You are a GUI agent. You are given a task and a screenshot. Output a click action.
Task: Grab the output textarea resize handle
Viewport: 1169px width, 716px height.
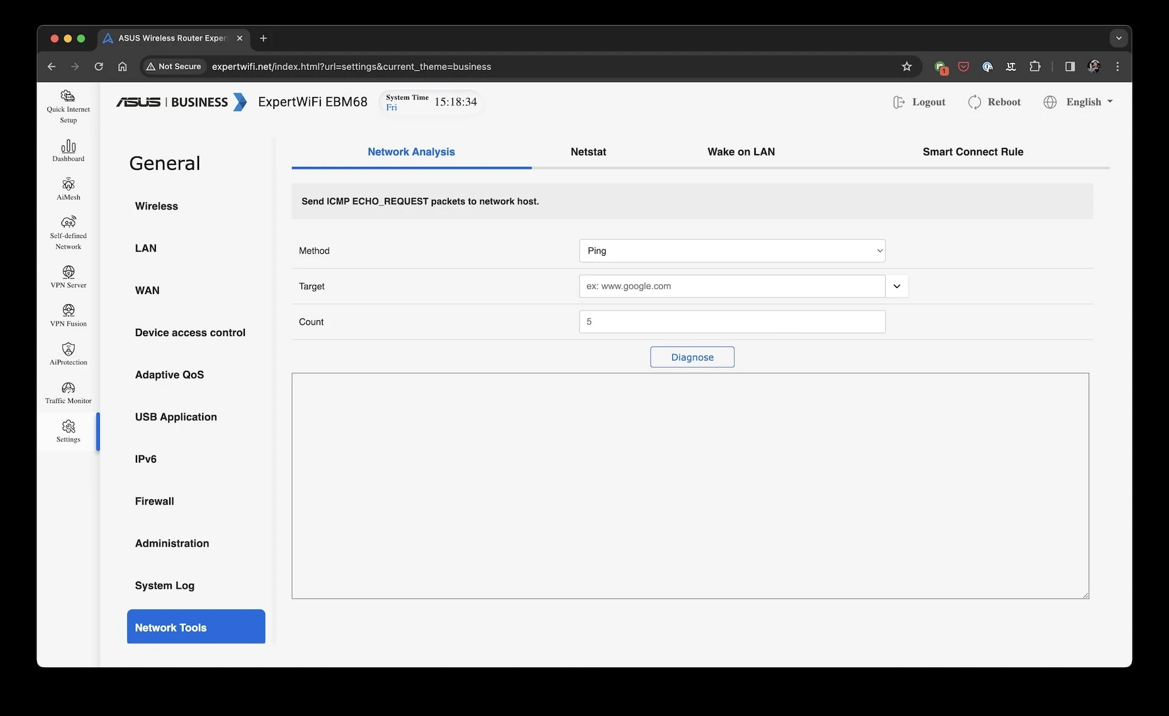pyautogui.click(x=1086, y=595)
